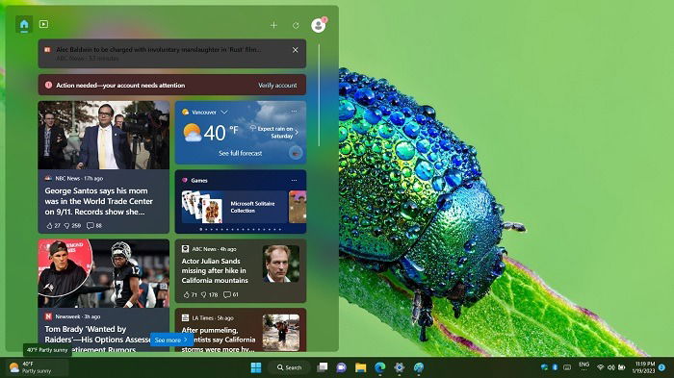
Task: Open Windows Start button on taskbar
Action: pyautogui.click(x=256, y=367)
